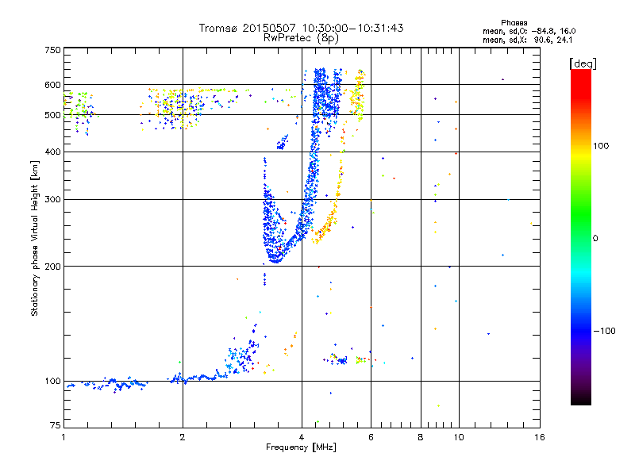The image size is (635, 476).
Task: Click the height axis tick "750"
Action: click(52, 50)
